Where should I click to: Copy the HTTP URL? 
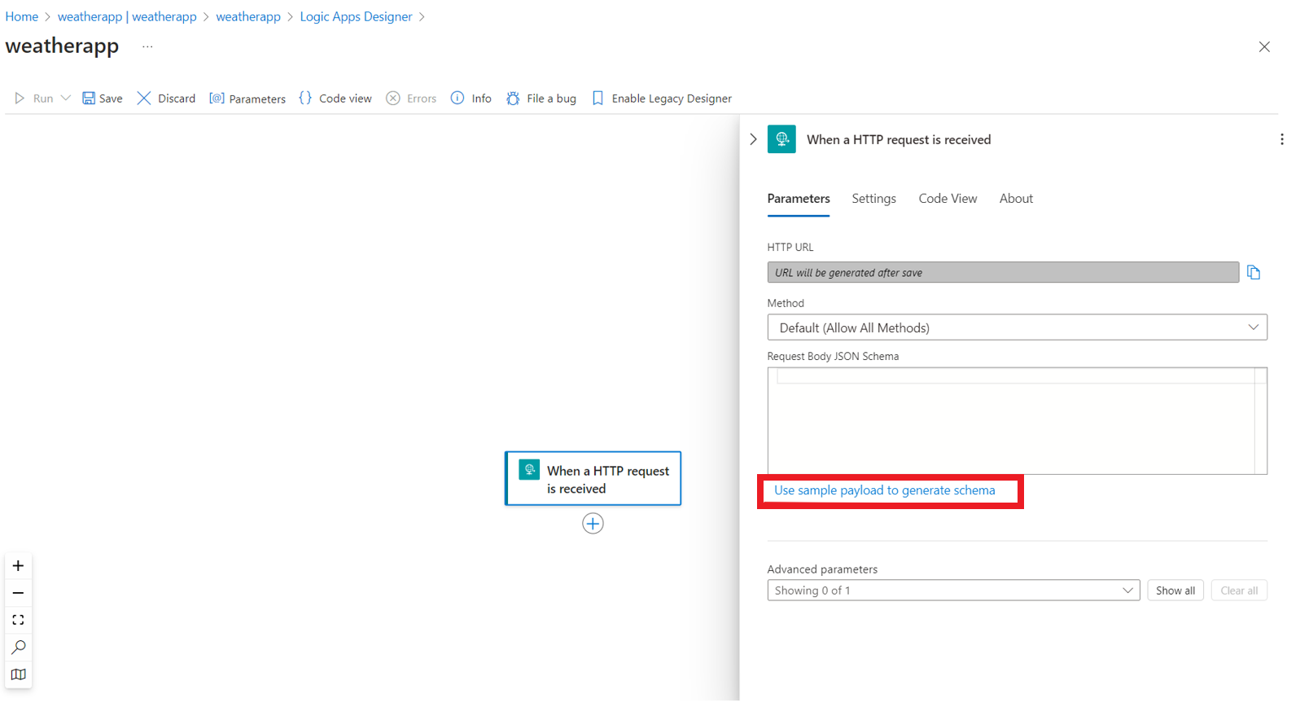pos(1254,273)
